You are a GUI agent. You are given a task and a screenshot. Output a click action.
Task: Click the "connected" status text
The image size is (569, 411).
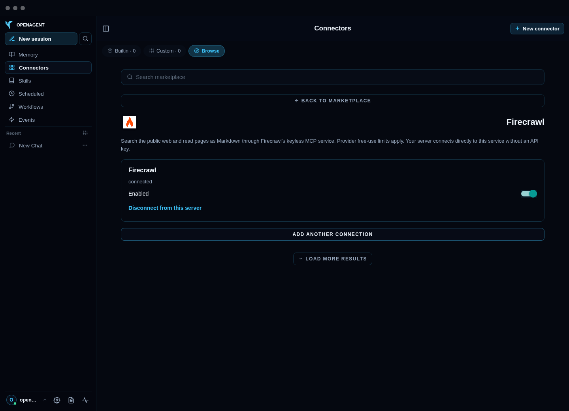click(140, 182)
